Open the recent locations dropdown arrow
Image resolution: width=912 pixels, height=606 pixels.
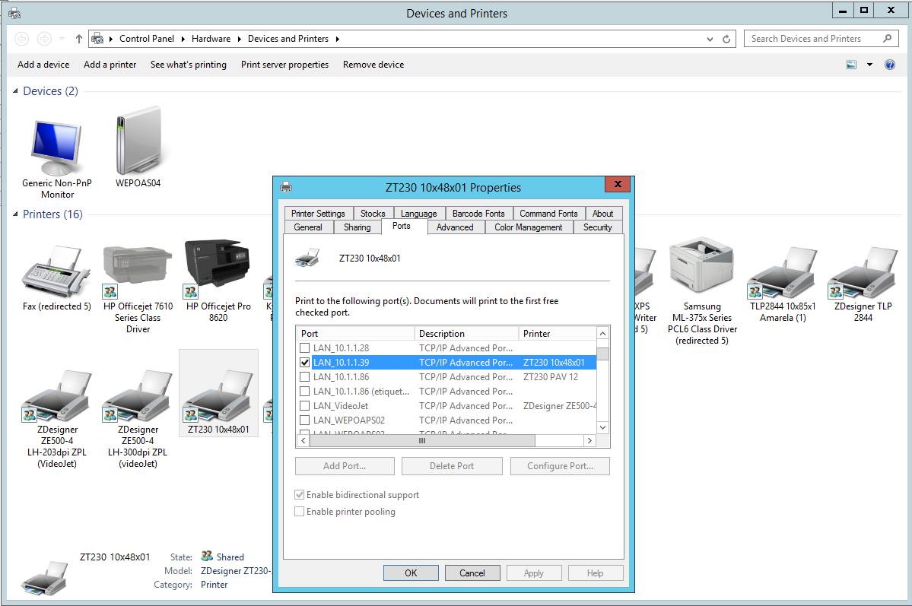point(62,39)
